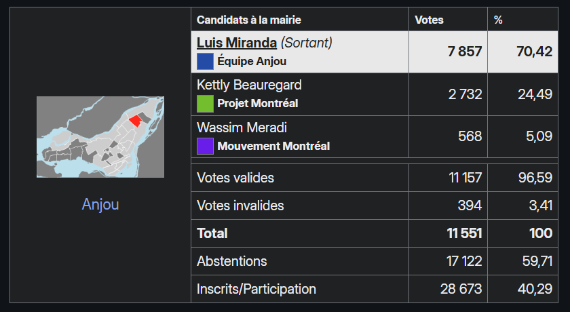
Task: Click the green Projet Montréal color swatch
Action: pyautogui.click(x=205, y=104)
